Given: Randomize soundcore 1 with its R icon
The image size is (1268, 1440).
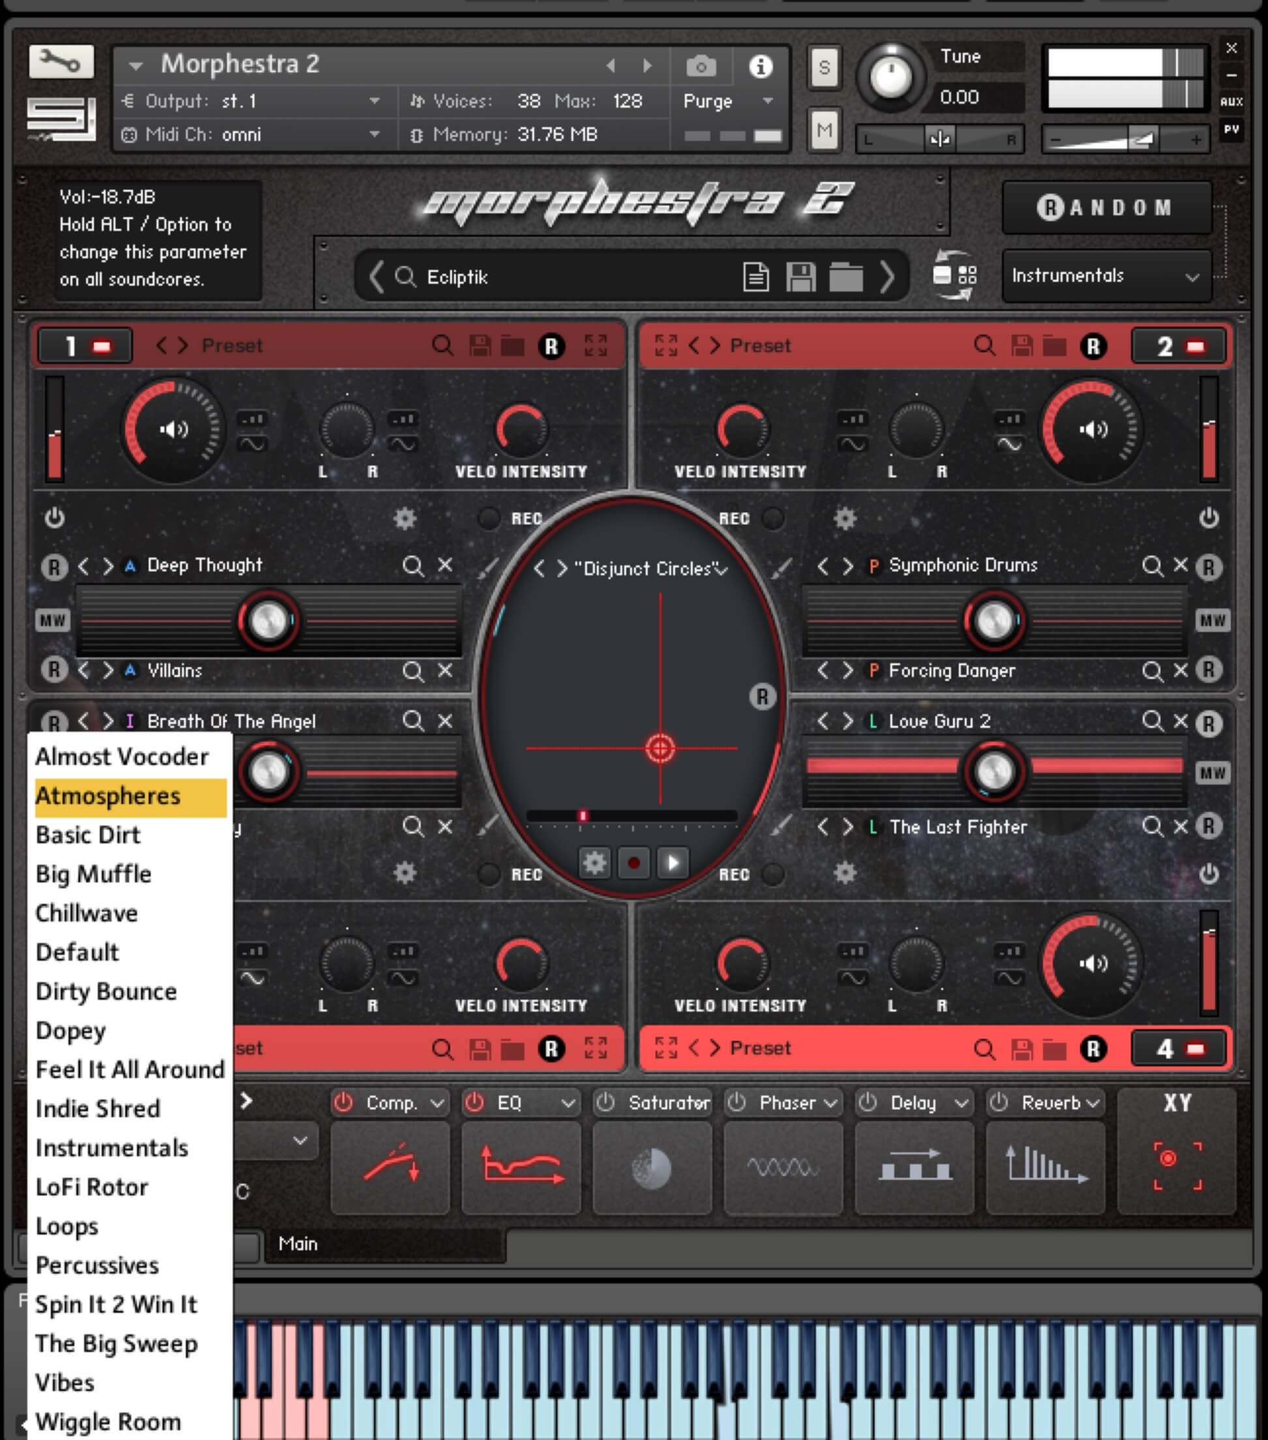Looking at the screenshot, I should click(551, 346).
